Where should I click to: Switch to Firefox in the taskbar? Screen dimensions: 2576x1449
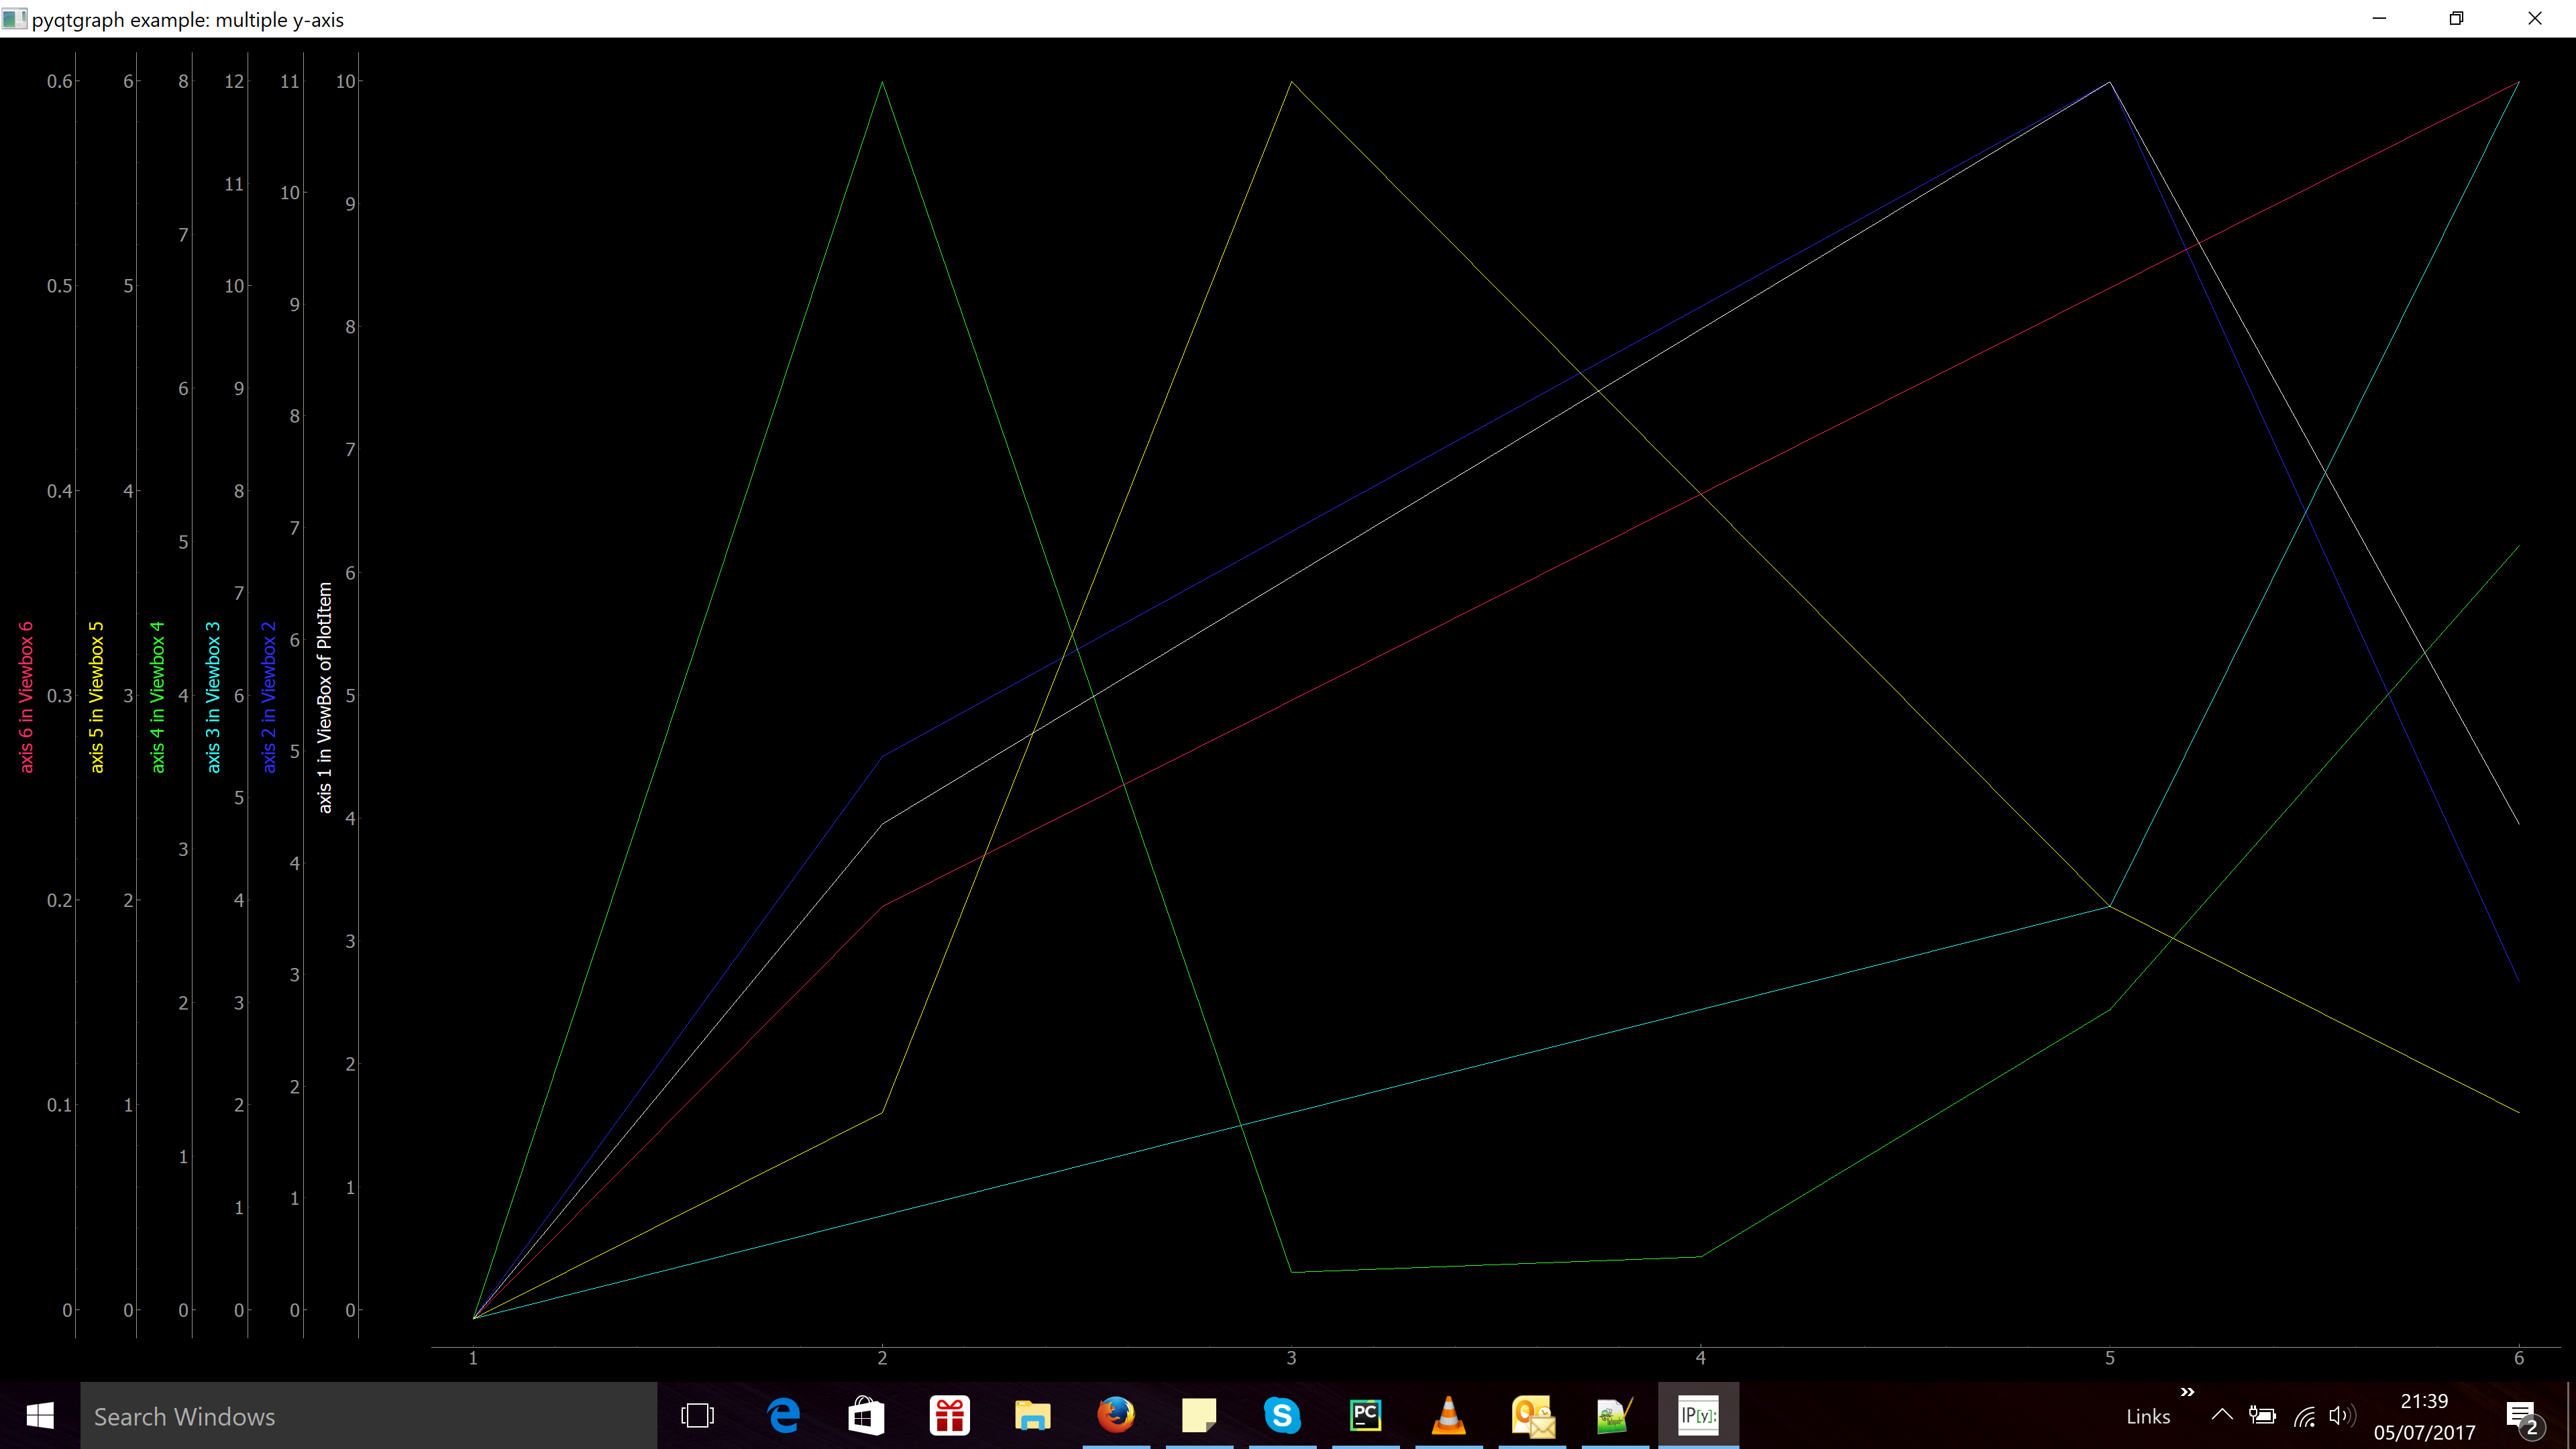pyautogui.click(x=1116, y=1416)
